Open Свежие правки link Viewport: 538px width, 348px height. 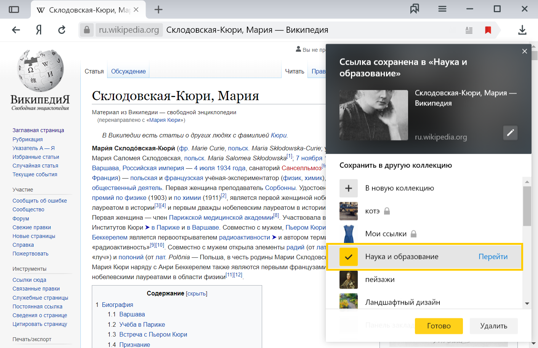tap(32, 227)
